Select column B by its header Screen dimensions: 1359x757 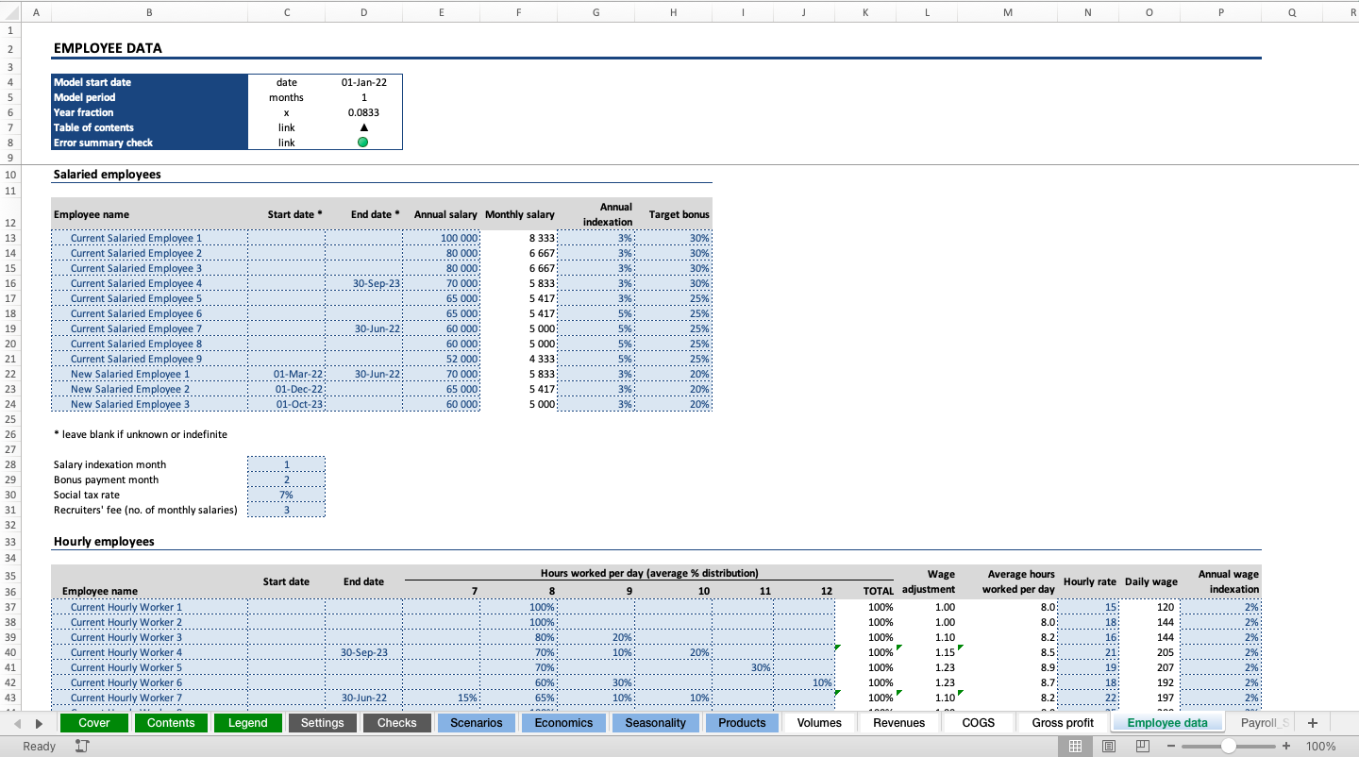click(x=149, y=12)
